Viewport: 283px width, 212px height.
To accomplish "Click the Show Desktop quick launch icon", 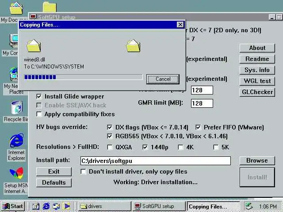I will (x=35, y=206).
